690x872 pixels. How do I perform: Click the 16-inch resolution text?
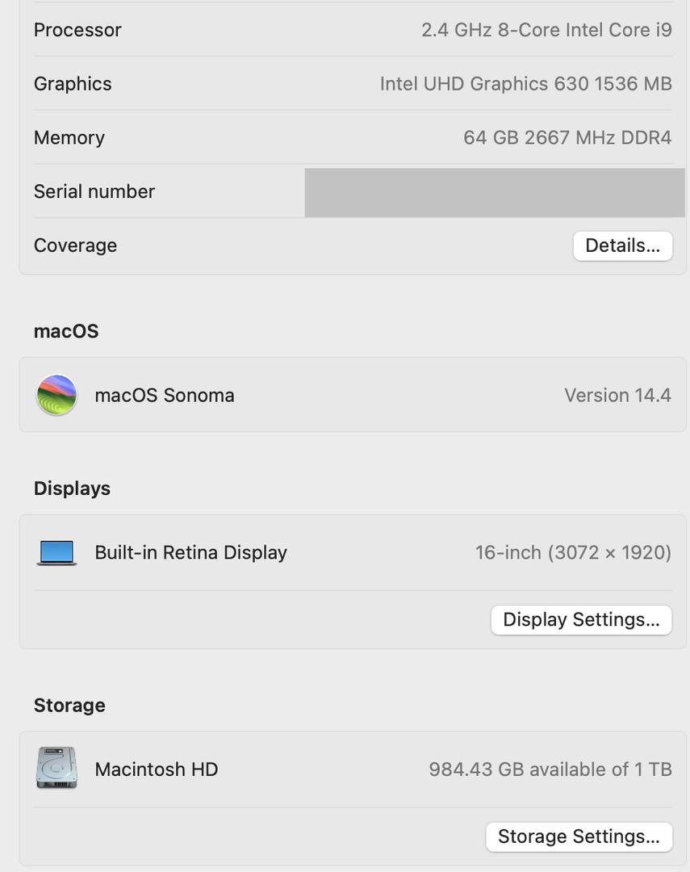click(x=573, y=552)
